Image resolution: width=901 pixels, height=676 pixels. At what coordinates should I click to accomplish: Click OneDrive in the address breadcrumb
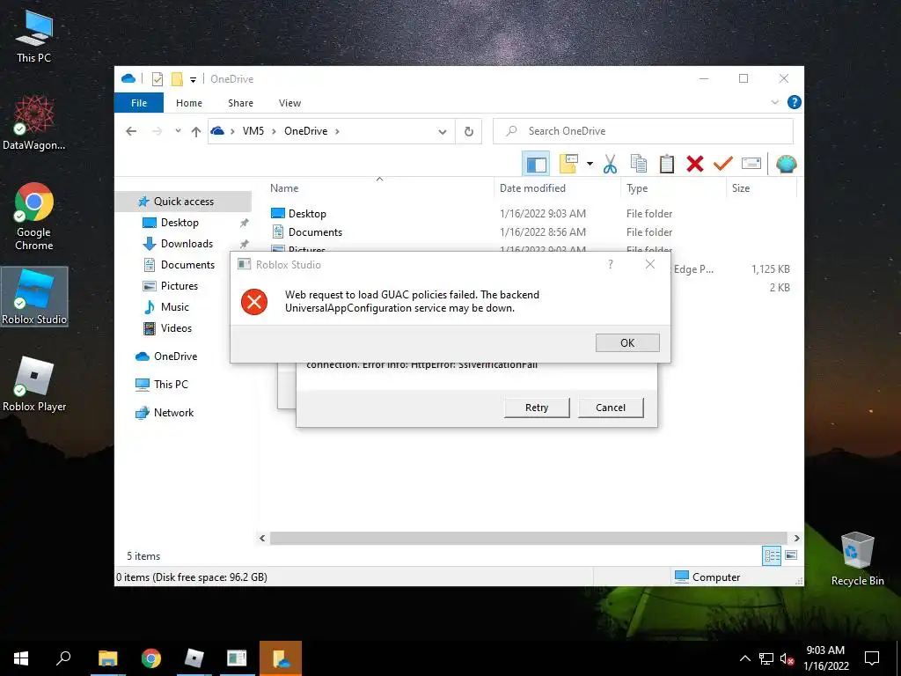(x=305, y=131)
